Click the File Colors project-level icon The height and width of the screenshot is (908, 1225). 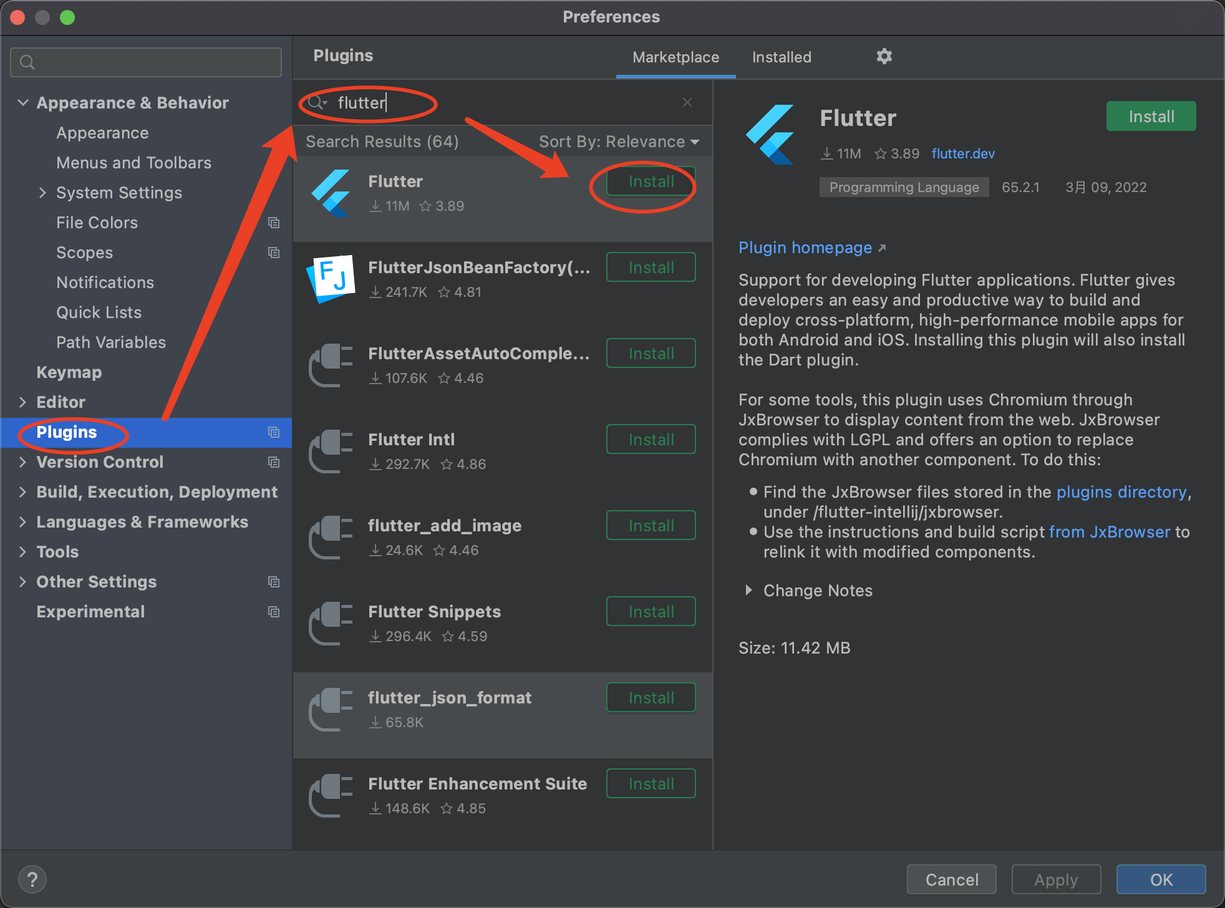(273, 223)
